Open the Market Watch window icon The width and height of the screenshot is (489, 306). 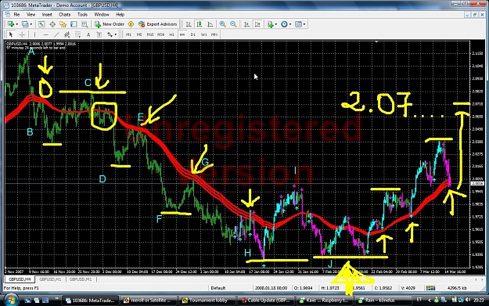click(x=41, y=24)
